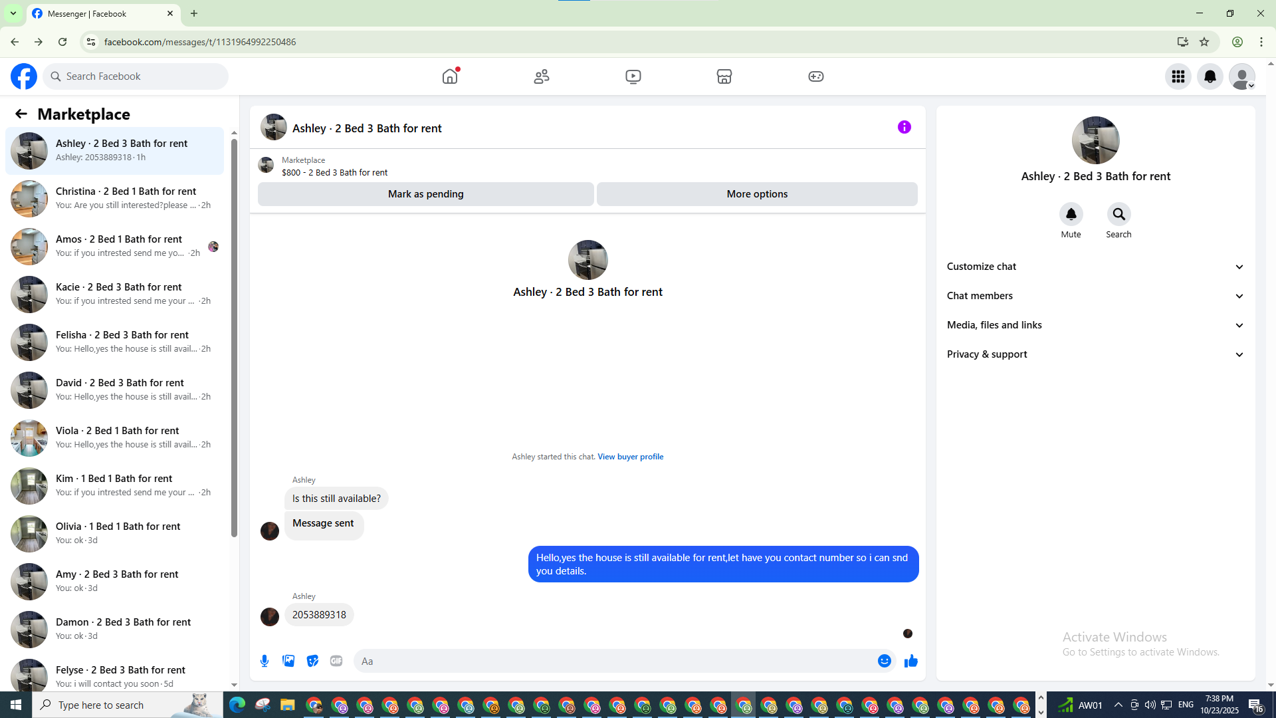Go to the Home tab
The width and height of the screenshot is (1276, 718).
pyautogui.click(x=450, y=76)
